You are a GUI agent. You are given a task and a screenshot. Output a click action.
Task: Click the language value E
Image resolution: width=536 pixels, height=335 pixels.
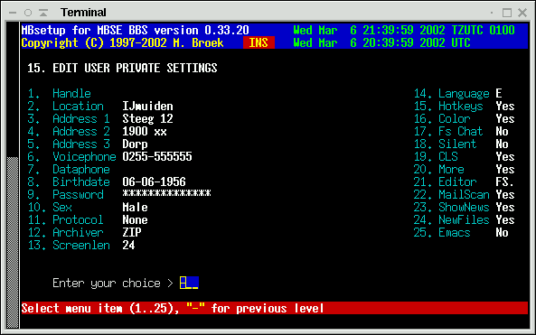pyautogui.click(x=499, y=93)
